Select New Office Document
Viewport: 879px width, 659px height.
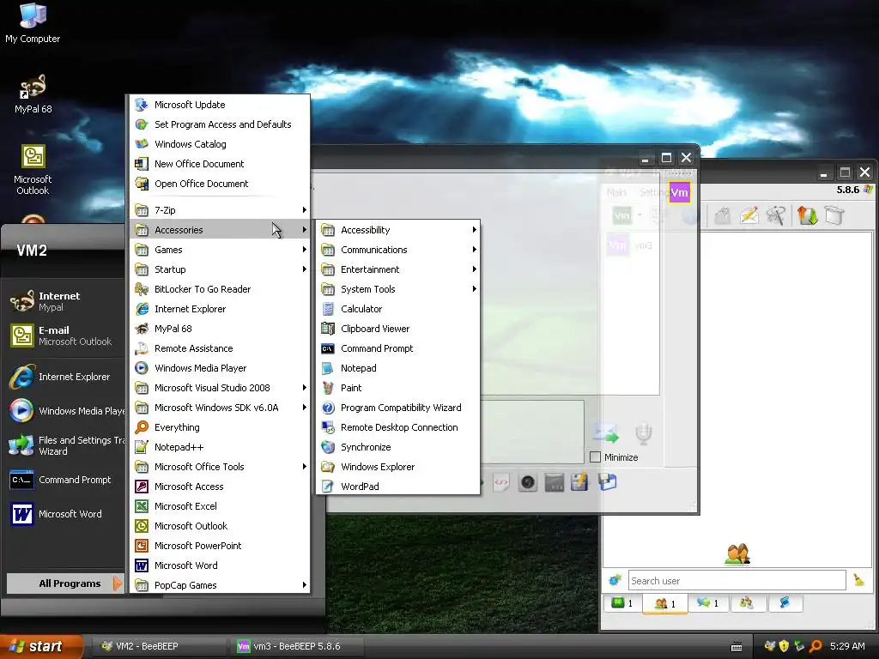pos(221,164)
